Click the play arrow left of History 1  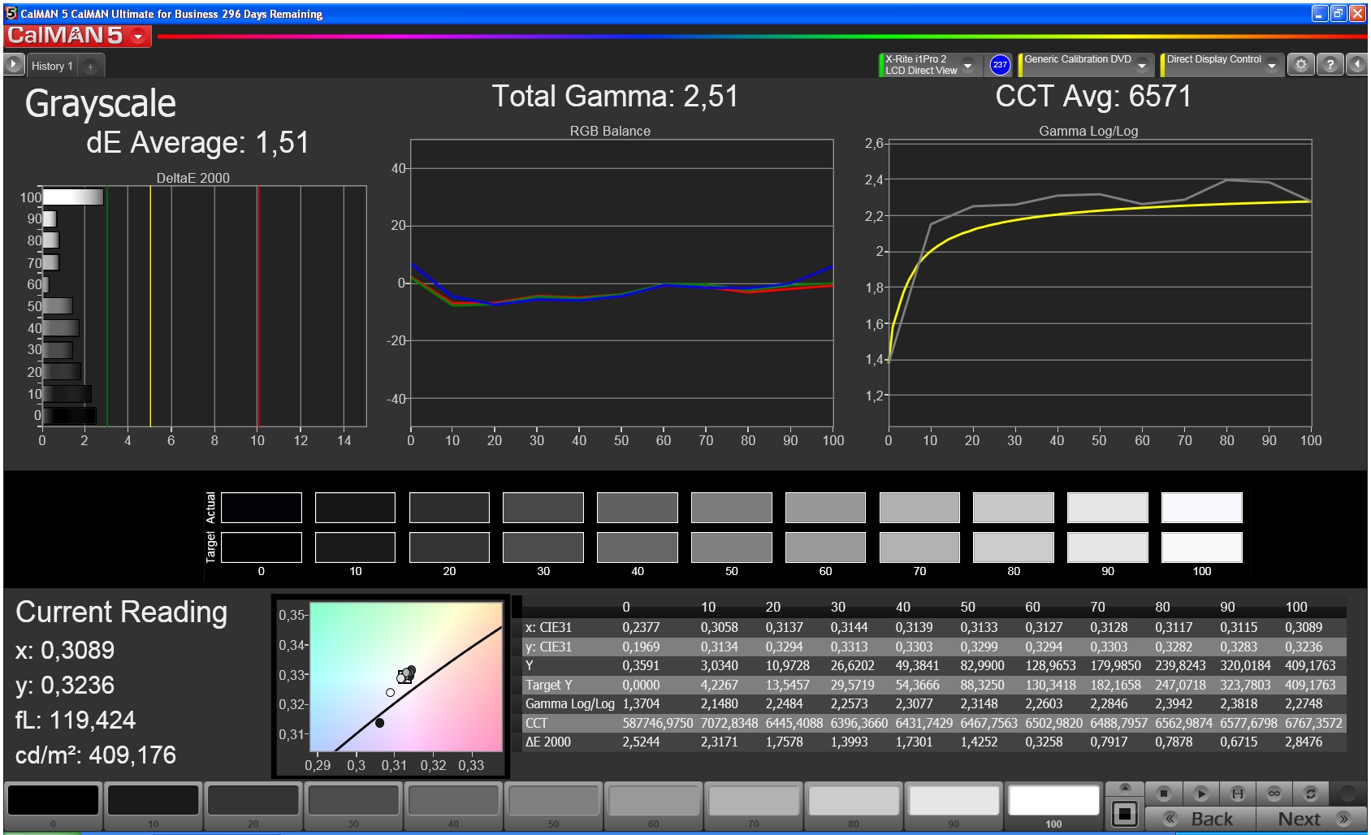[x=14, y=64]
